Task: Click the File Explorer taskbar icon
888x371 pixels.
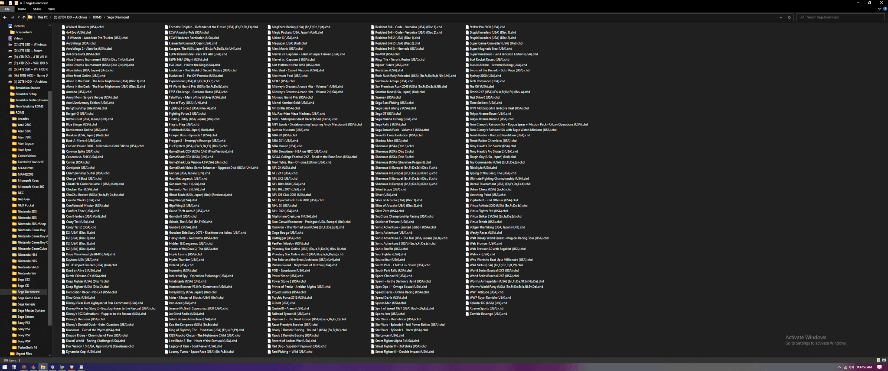Action: click(43, 367)
